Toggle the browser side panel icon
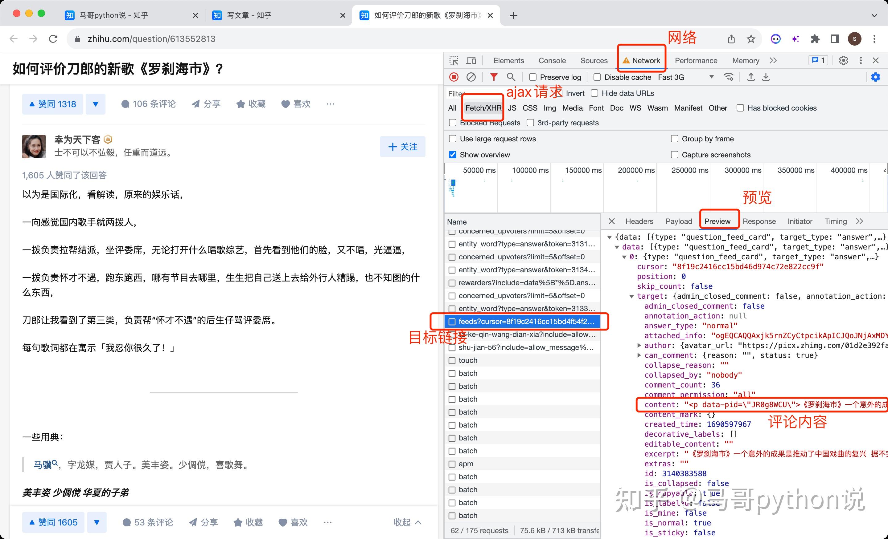This screenshot has width=888, height=539. [835, 39]
